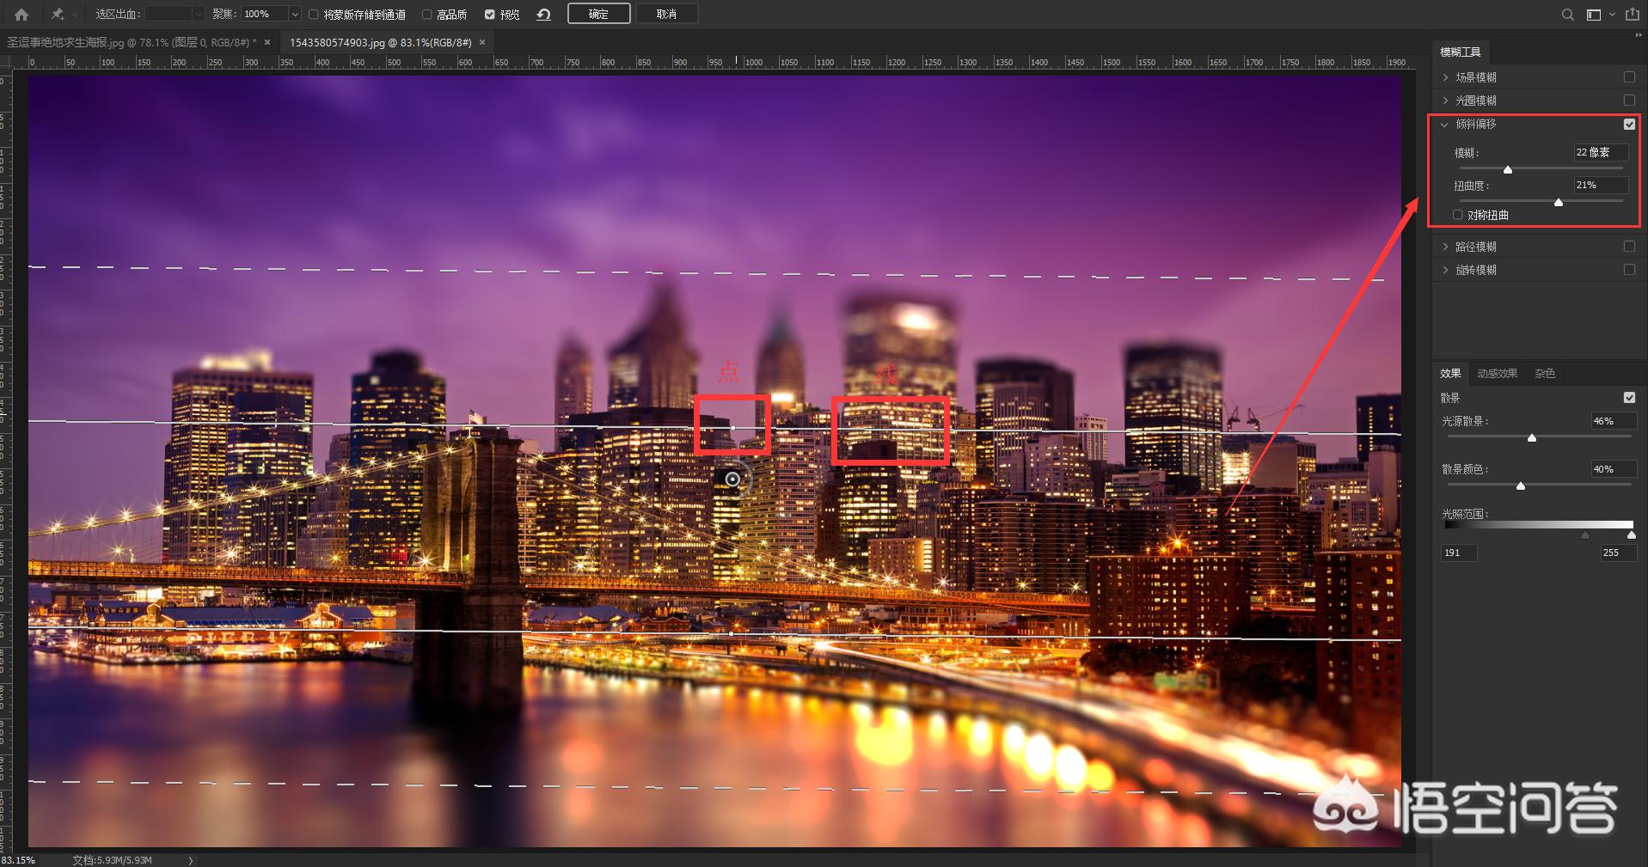Switch to the 动感效果 tab
This screenshot has height=867, width=1648.
pos(1497,374)
